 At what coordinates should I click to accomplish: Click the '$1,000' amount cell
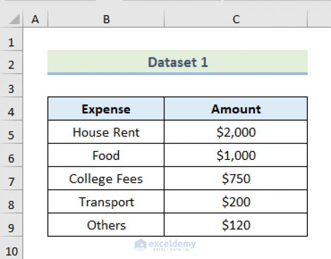pos(236,155)
